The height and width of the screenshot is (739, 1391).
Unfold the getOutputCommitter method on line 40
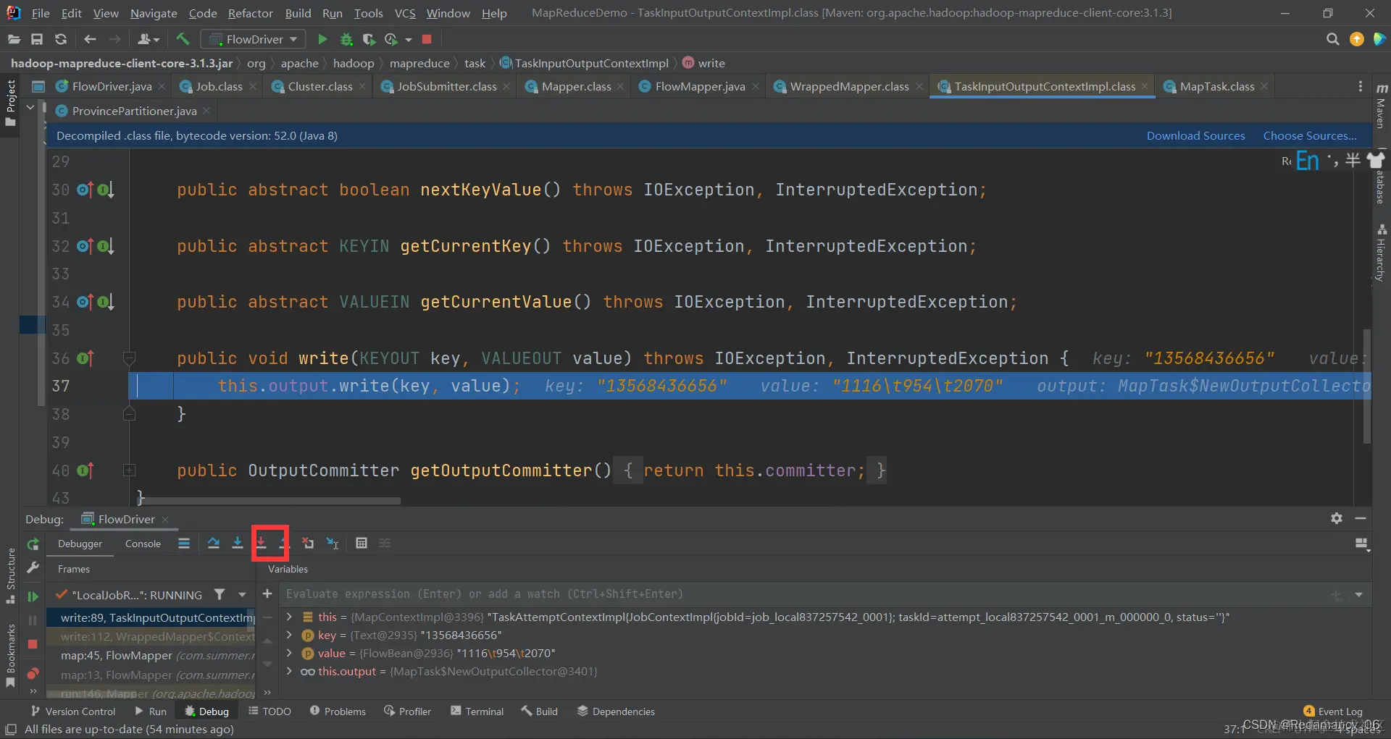coord(129,470)
